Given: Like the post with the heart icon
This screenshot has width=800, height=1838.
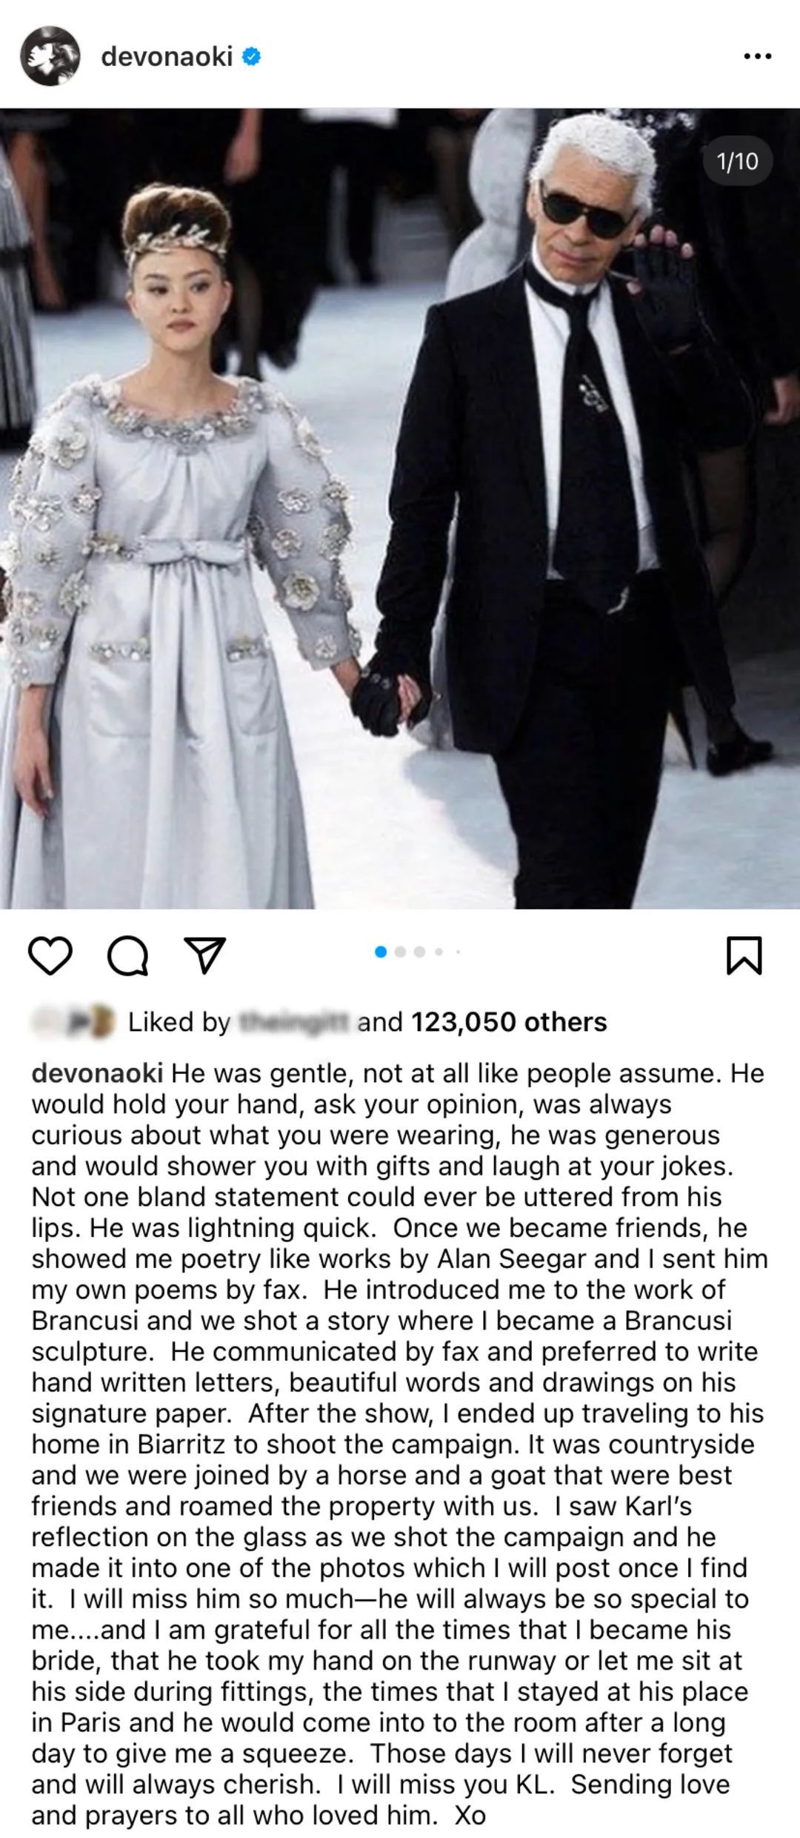Looking at the screenshot, I should [50, 955].
